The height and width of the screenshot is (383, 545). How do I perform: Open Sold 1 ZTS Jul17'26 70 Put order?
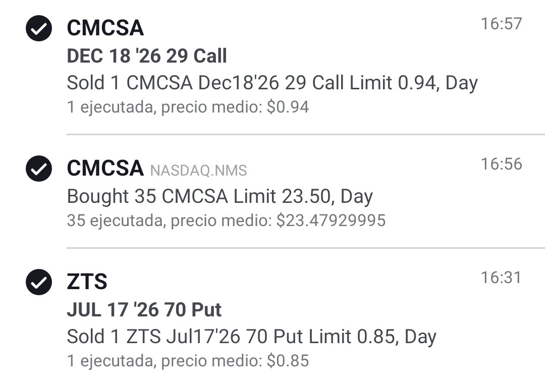coord(251,337)
